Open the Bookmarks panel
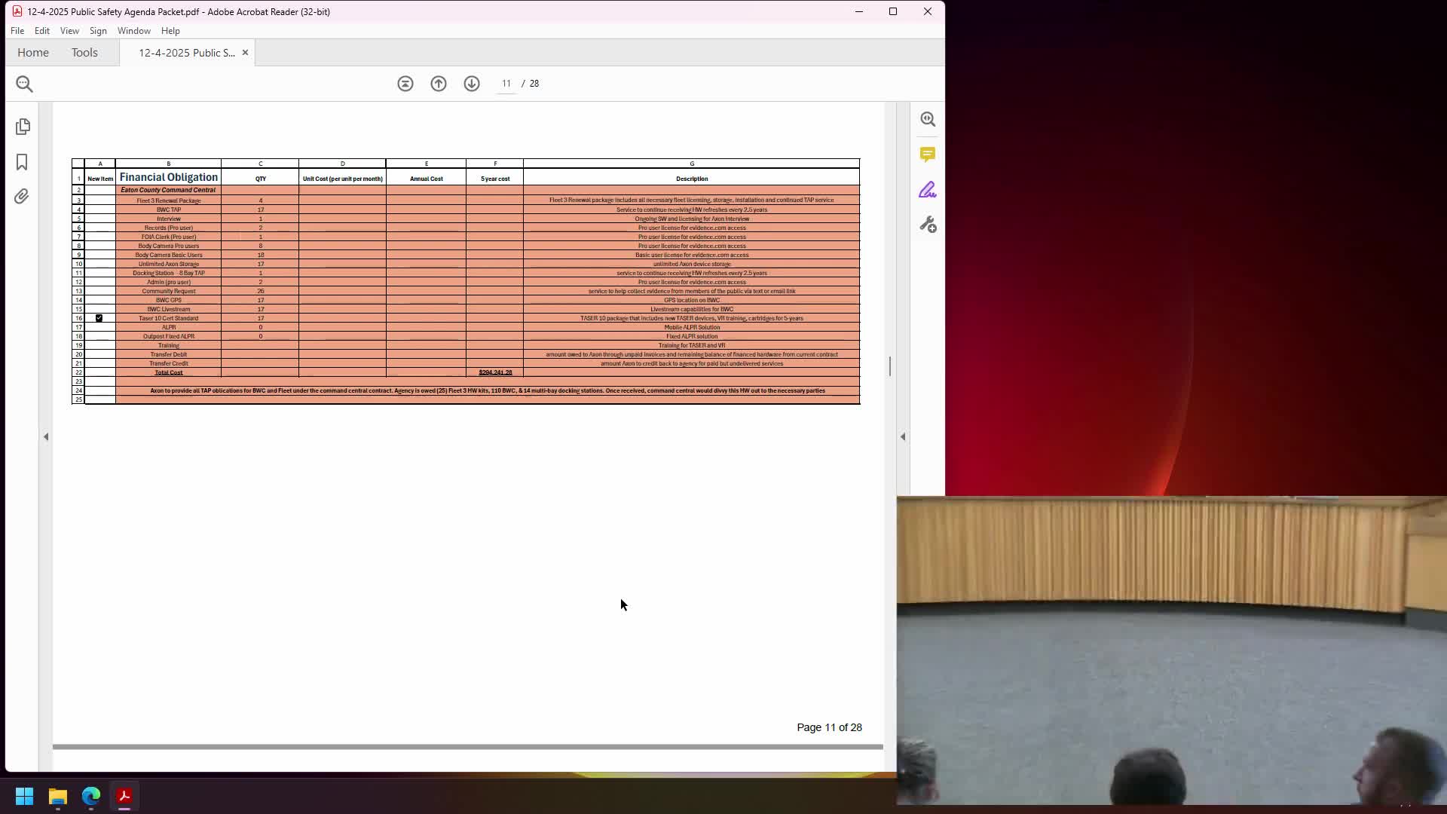The image size is (1447, 814). (x=22, y=162)
